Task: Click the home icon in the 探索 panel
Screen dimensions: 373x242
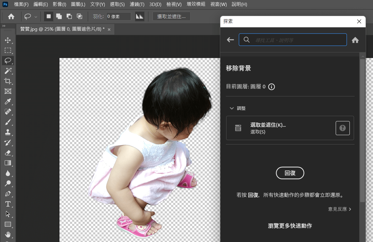Action: (x=355, y=40)
